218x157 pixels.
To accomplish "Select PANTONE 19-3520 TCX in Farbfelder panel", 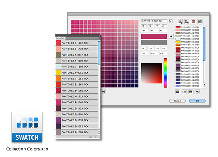I will click(77, 126).
